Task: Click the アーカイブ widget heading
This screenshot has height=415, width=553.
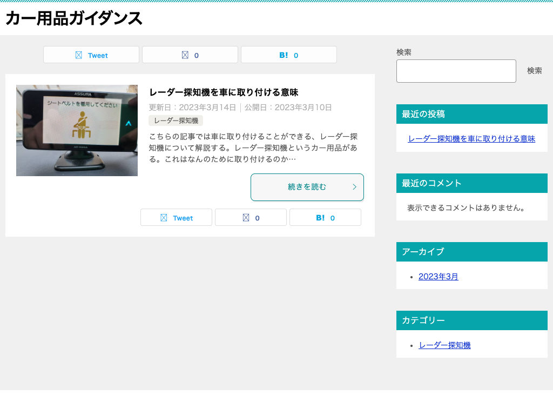Action: pos(423,252)
